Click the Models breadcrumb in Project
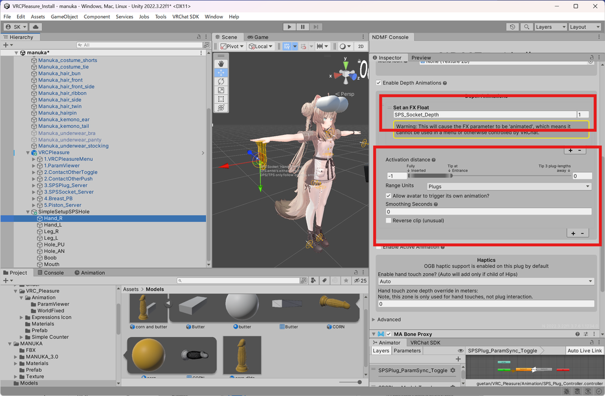Screen dimensions: 605x396 (x=155, y=289)
